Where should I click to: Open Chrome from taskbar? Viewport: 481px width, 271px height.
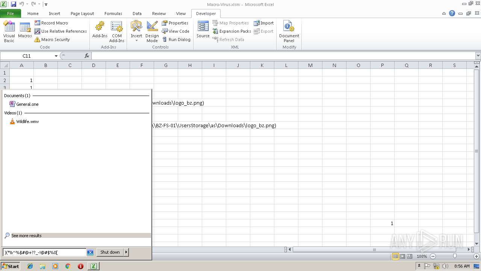[x=68, y=266]
